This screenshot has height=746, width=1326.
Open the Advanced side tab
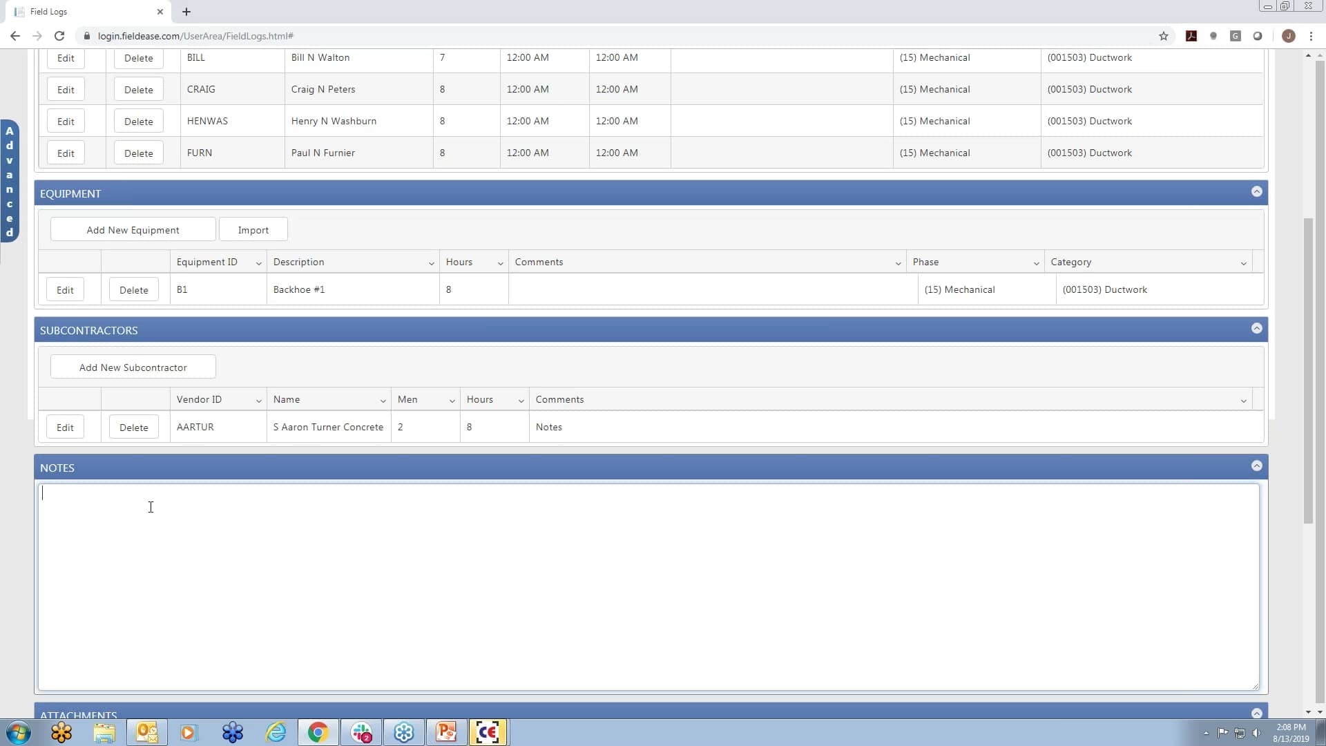tap(10, 181)
